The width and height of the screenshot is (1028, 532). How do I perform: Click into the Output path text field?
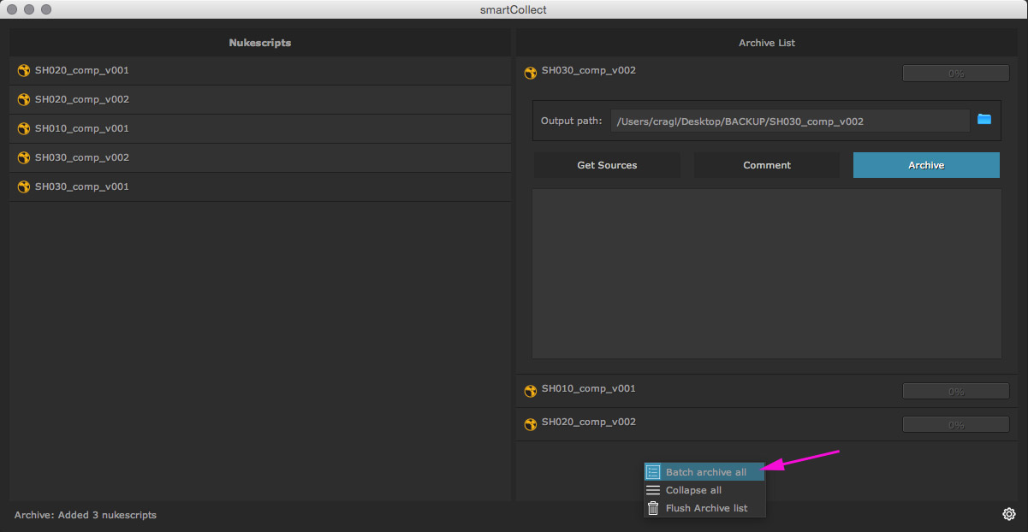(x=789, y=121)
